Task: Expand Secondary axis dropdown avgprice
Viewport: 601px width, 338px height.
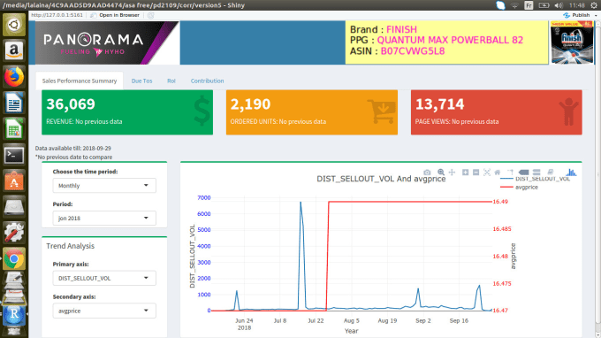Action: [x=104, y=311]
